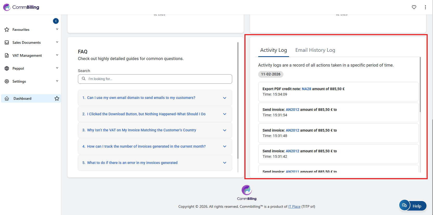The image size is (433, 215).
Task: Expand FAQ about own email domain
Action: click(155, 98)
